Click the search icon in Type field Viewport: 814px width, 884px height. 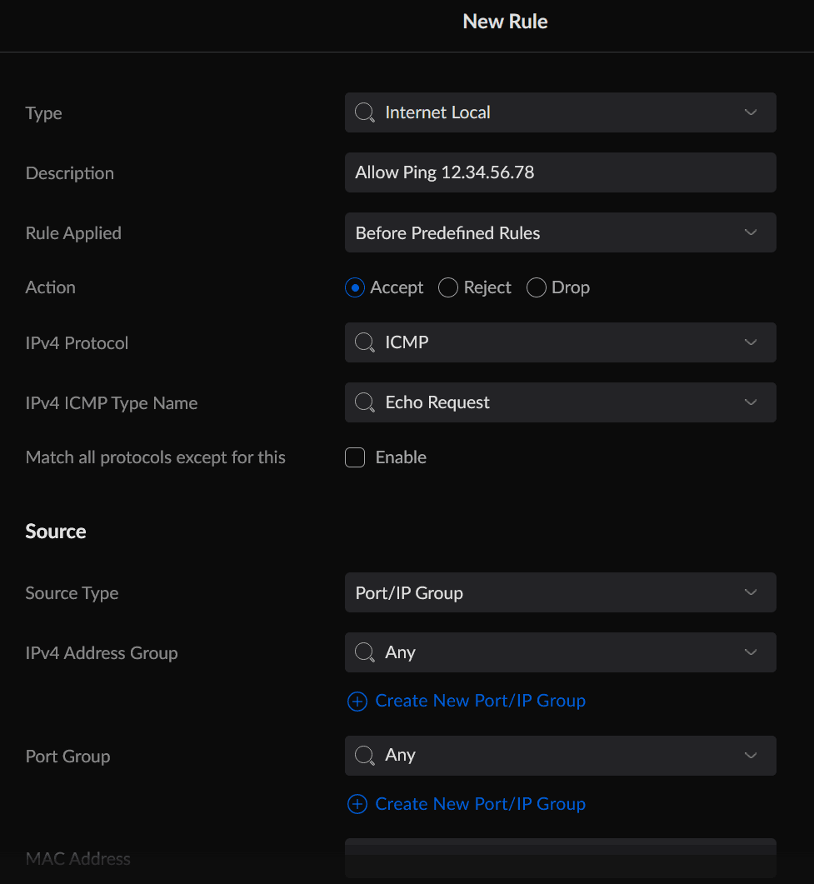pyautogui.click(x=364, y=112)
